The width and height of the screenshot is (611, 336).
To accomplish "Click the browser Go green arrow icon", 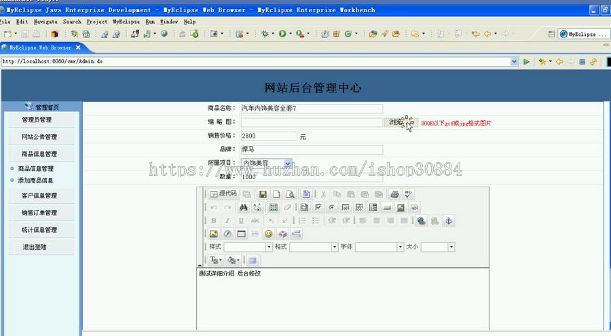I will (x=526, y=62).
